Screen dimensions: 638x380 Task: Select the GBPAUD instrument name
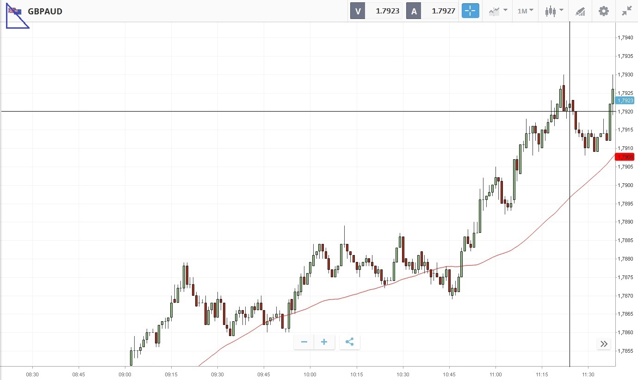click(x=45, y=11)
